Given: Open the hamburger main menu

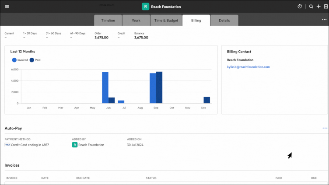Looking at the screenshot, I should [x=7, y=7].
